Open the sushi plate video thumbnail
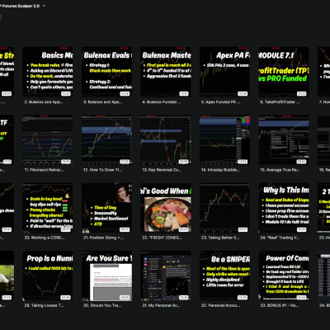This screenshot has height=330, width=330. 166,208
